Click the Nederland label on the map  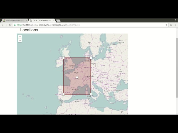[x=81, y=65]
